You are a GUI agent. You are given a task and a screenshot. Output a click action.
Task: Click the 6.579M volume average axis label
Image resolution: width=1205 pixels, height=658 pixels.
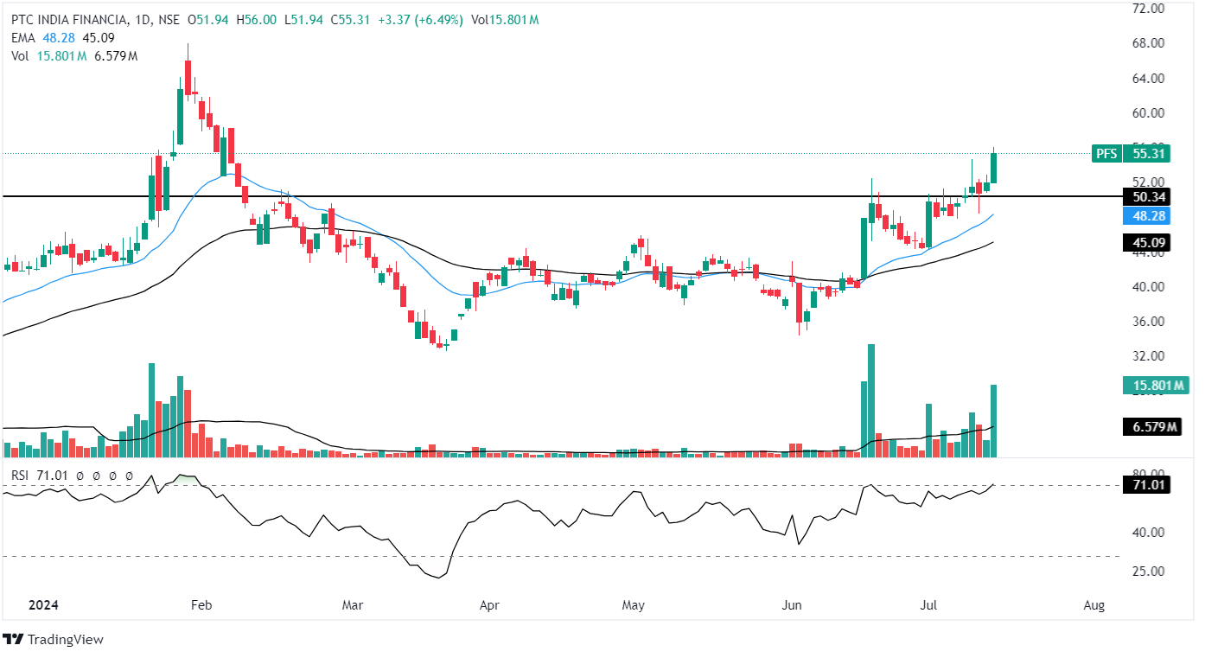[1153, 427]
